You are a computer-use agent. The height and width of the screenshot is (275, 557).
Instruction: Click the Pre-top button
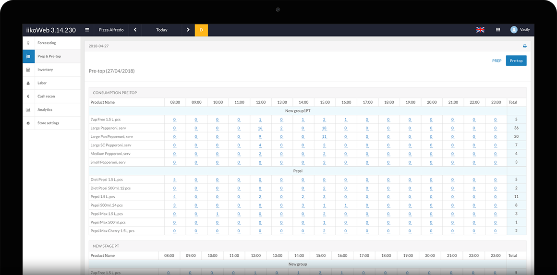pos(516,60)
